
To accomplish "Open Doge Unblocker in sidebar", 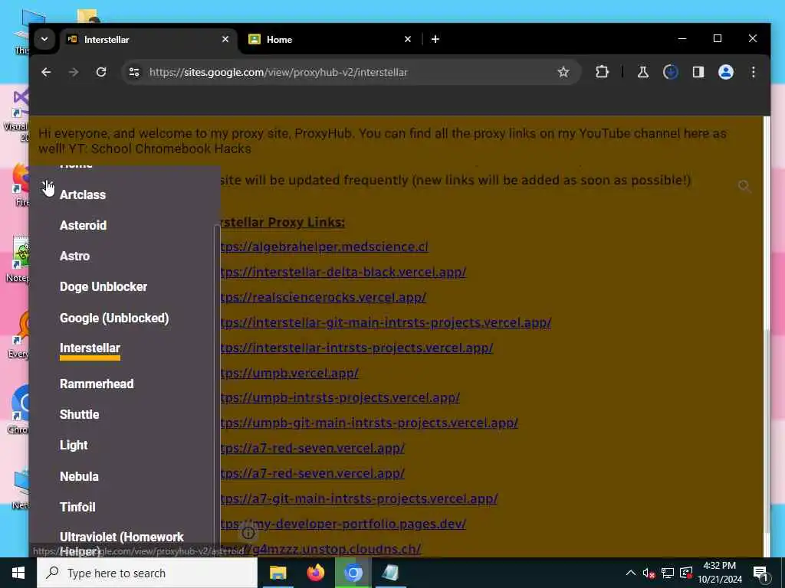I will click(x=103, y=286).
